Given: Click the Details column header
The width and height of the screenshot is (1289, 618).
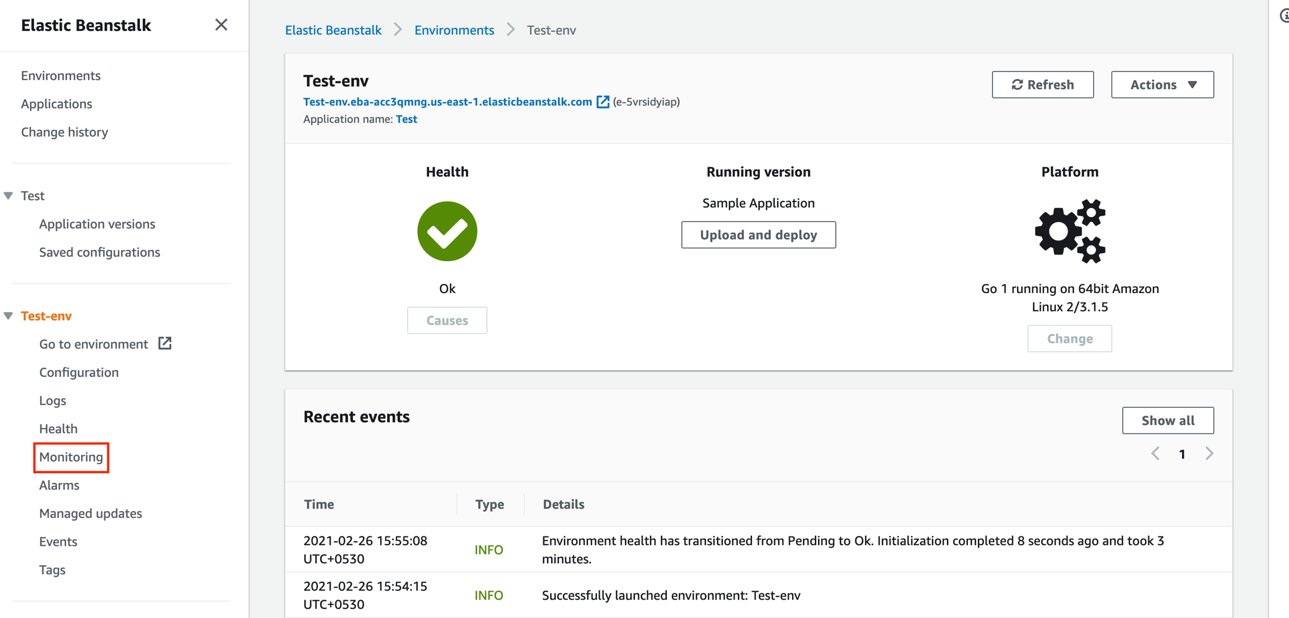Looking at the screenshot, I should pos(563,504).
